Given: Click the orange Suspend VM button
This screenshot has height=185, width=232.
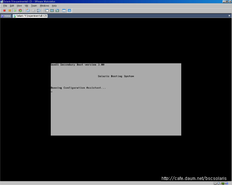Looking at the screenshot, I should (10, 10).
